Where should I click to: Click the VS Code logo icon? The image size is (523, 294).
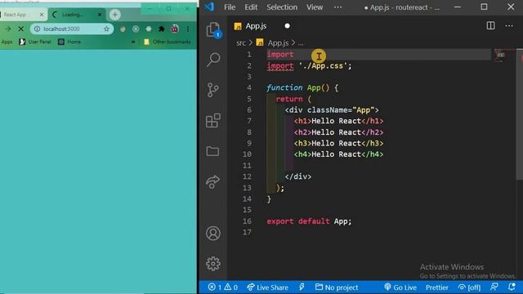point(209,7)
